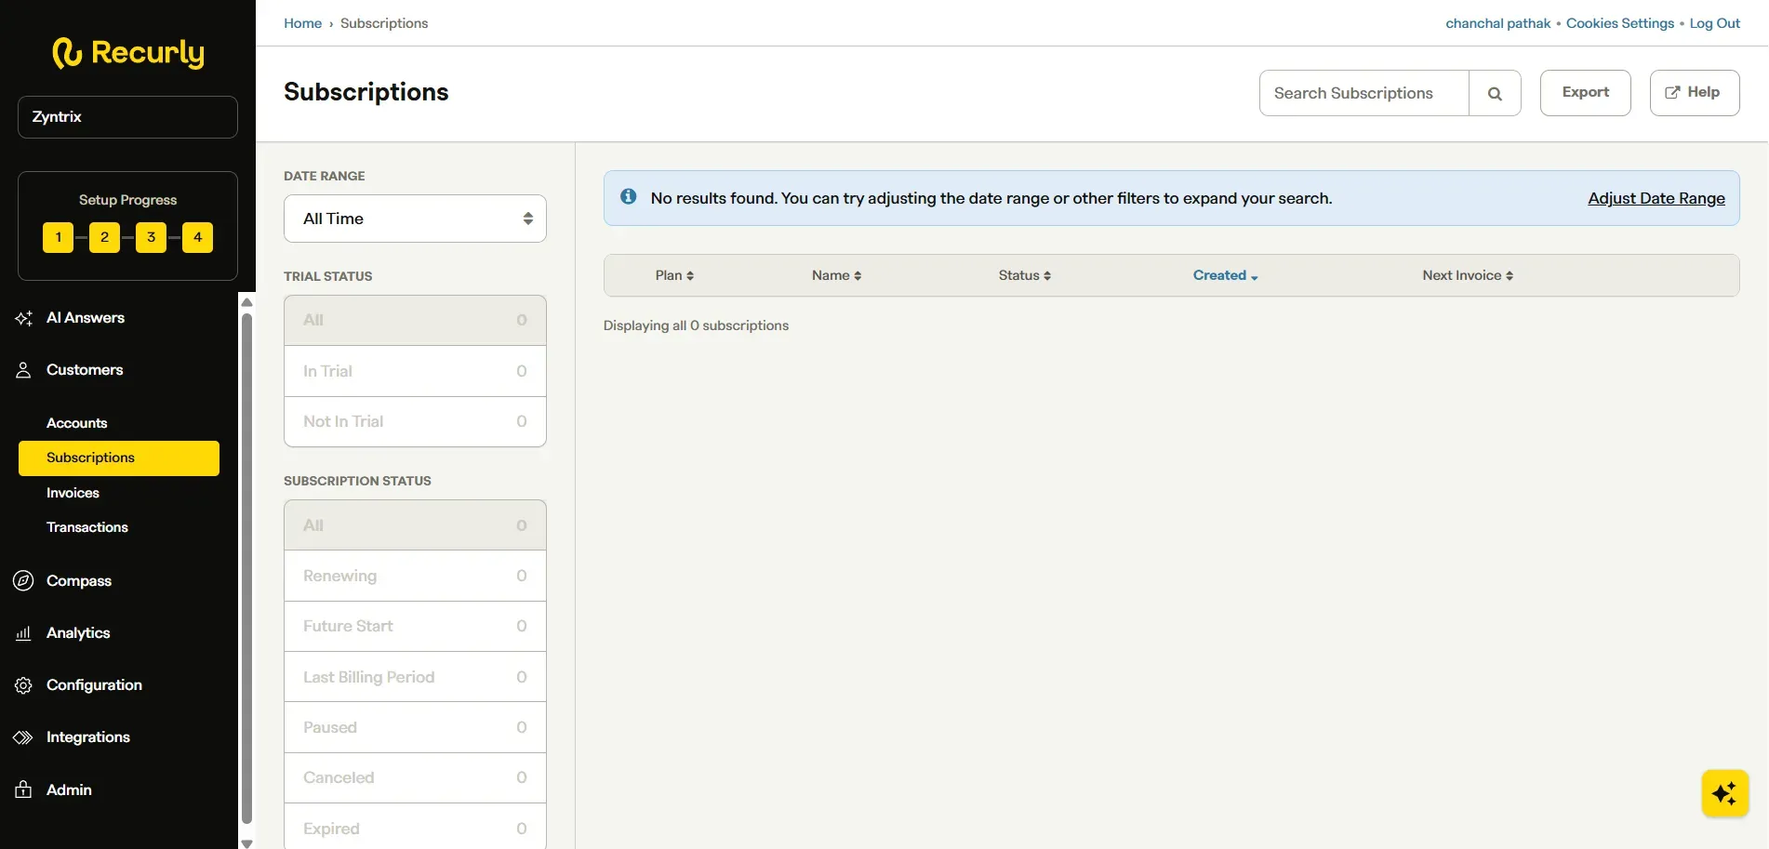The width and height of the screenshot is (1769, 849).
Task: Select the Customers person icon
Action: click(x=22, y=369)
